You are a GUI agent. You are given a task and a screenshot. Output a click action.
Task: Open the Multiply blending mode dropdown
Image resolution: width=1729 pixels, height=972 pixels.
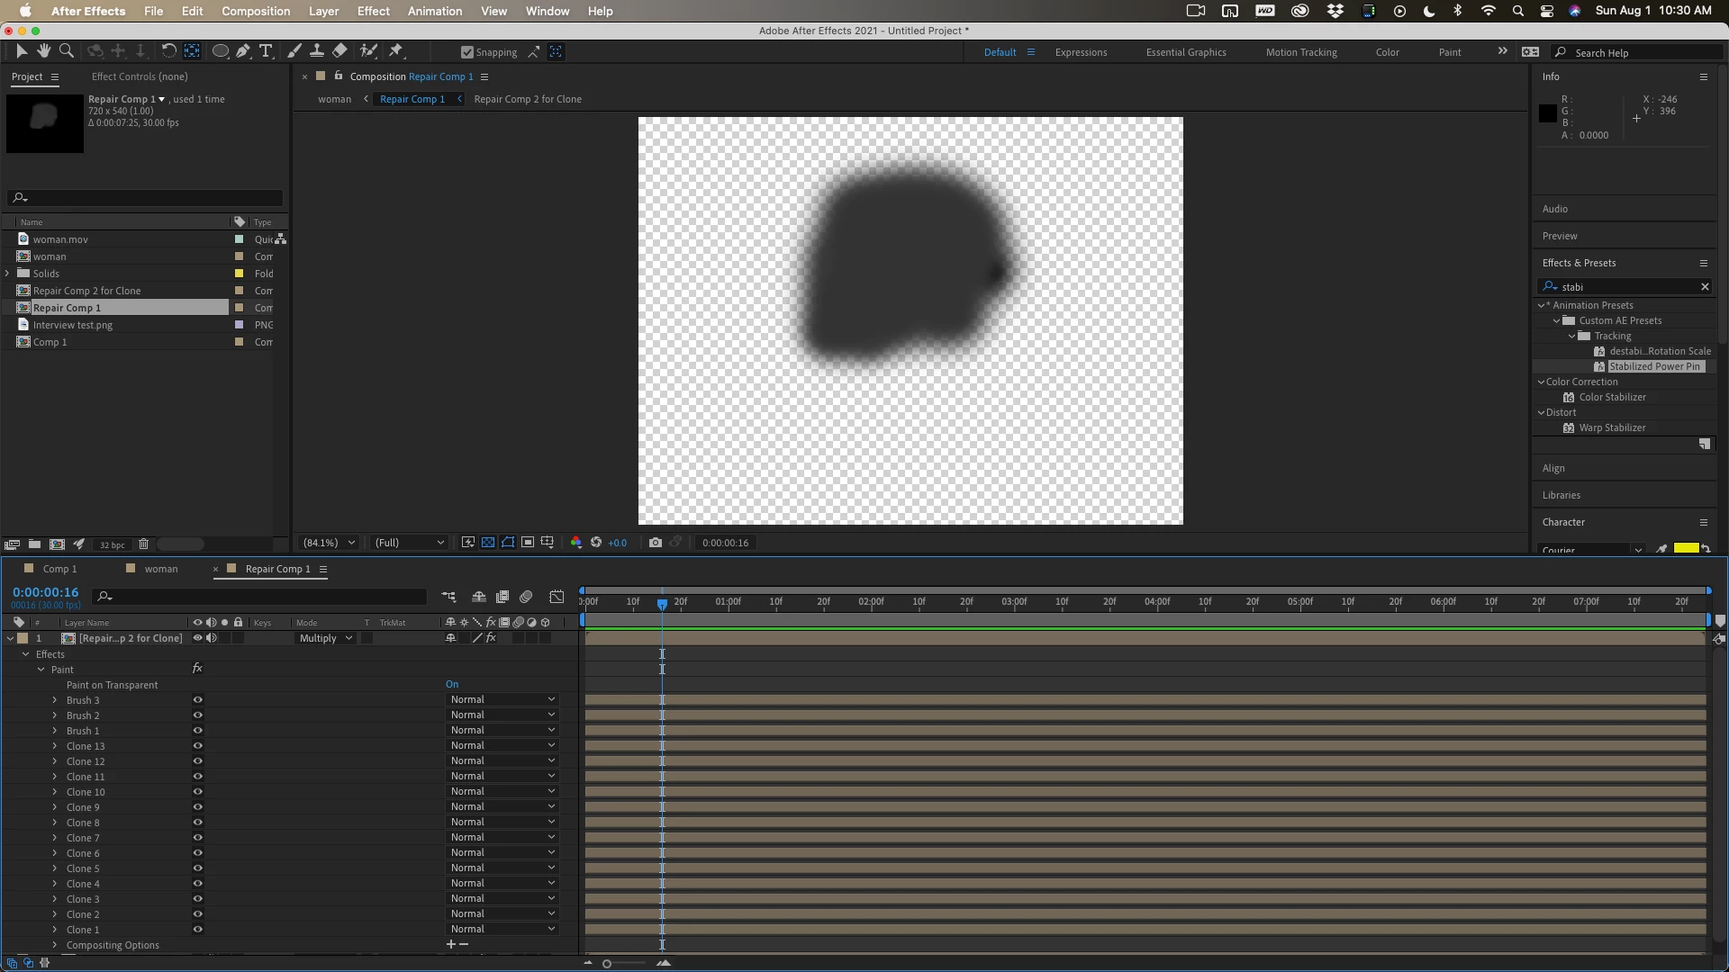pyautogui.click(x=325, y=638)
